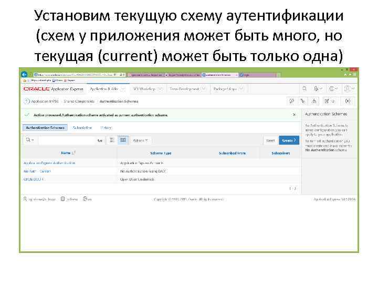Screen dimensions: 378x284
Task: Click the blue Create button
Action: (x=289, y=140)
